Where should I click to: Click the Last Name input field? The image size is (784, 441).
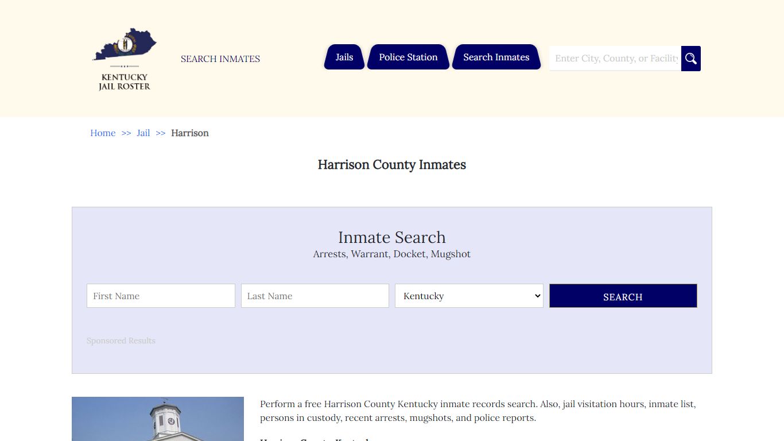(315, 296)
